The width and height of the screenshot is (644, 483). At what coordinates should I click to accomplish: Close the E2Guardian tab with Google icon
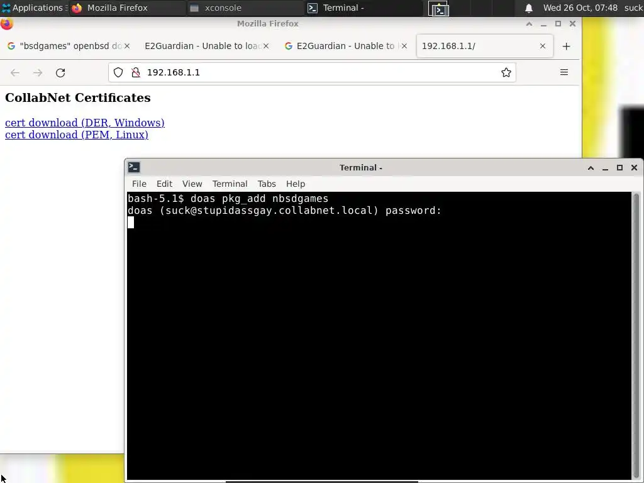click(x=404, y=46)
